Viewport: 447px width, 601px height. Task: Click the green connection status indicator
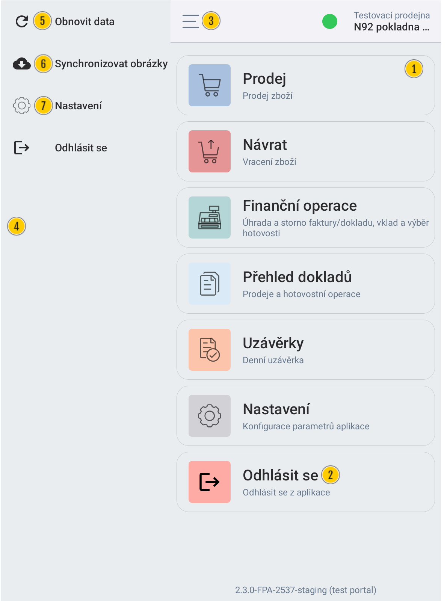pos(330,21)
